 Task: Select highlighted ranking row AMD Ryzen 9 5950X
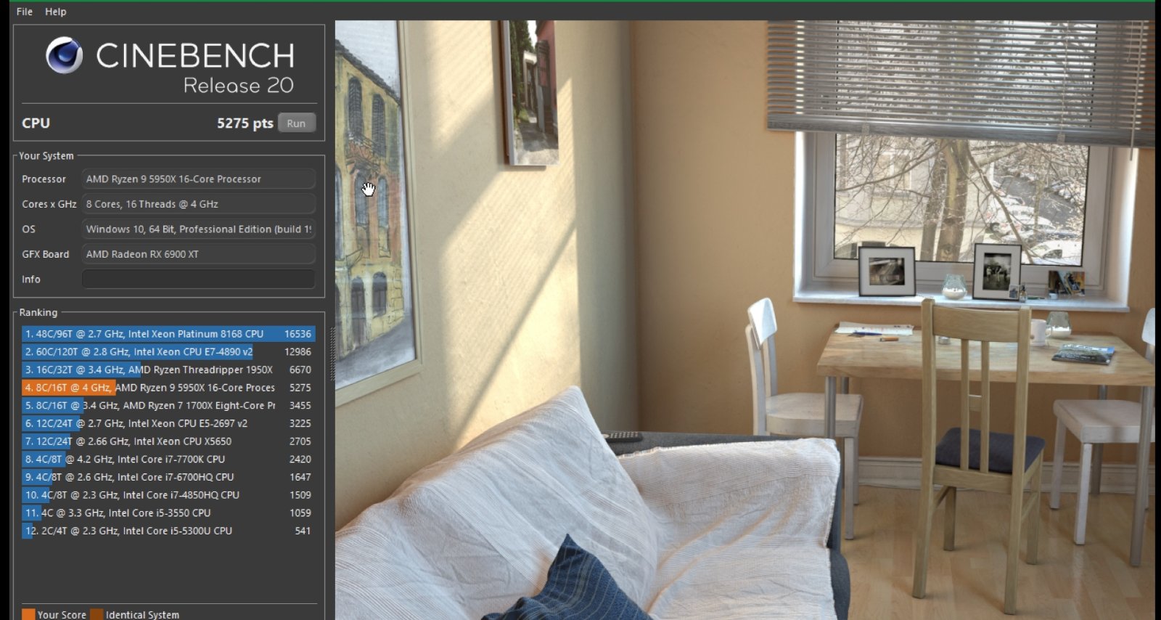coord(168,388)
